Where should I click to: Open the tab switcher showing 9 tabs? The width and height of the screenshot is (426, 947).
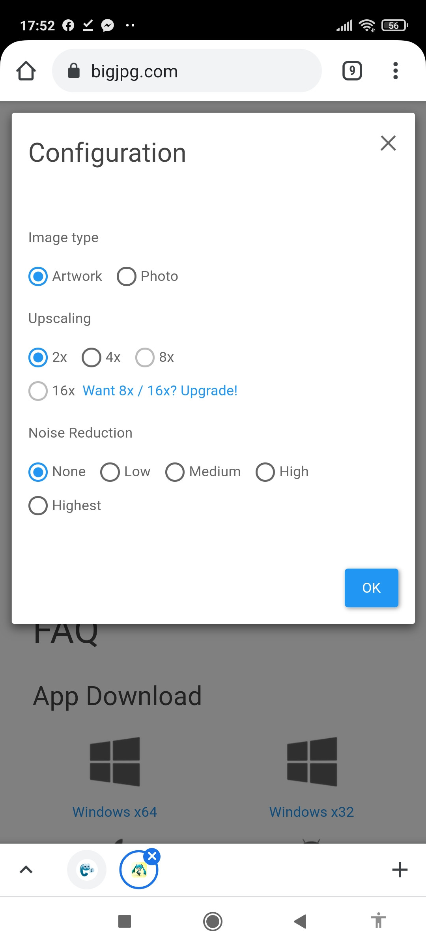click(x=352, y=71)
